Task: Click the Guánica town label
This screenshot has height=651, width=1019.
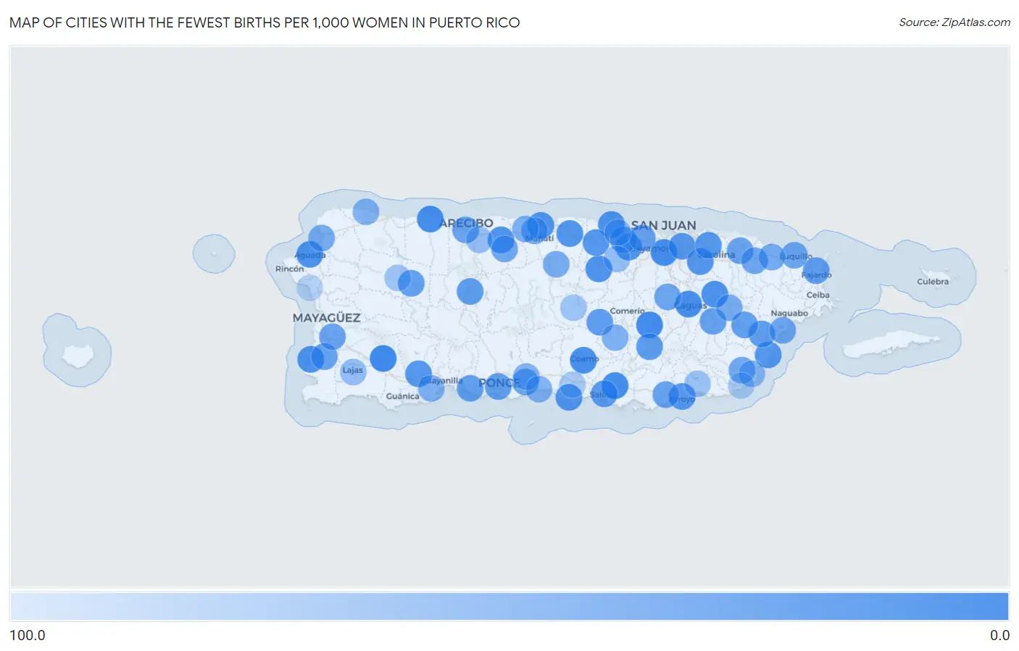Action: 402,396
